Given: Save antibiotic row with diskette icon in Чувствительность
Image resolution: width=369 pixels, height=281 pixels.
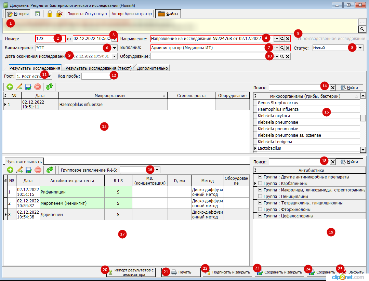Looking at the screenshot, I should (x=28, y=170).
